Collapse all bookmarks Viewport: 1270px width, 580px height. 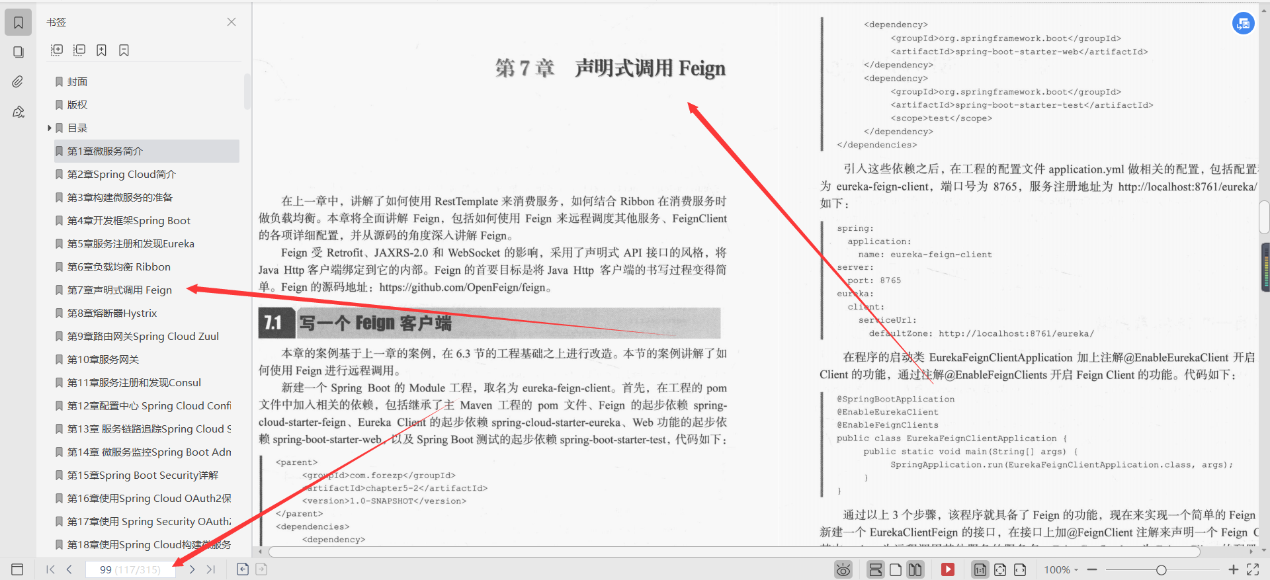coord(79,50)
